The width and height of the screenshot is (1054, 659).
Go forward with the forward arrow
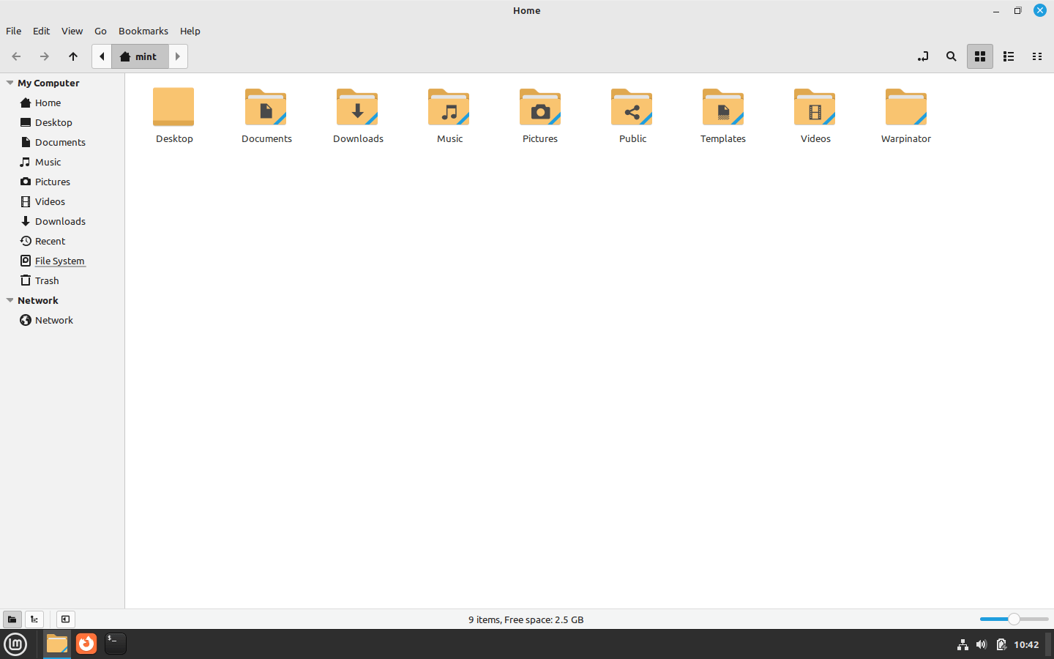(x=45, y=56)
